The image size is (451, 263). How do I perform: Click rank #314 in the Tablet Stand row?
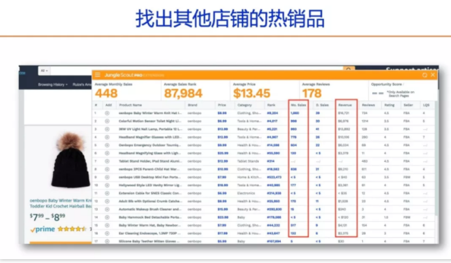coord(270,161)
